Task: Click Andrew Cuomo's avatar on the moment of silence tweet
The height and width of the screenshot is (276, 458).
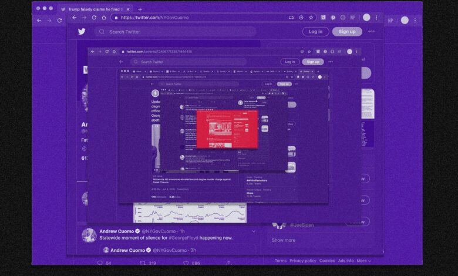Action: coord(89,235)
